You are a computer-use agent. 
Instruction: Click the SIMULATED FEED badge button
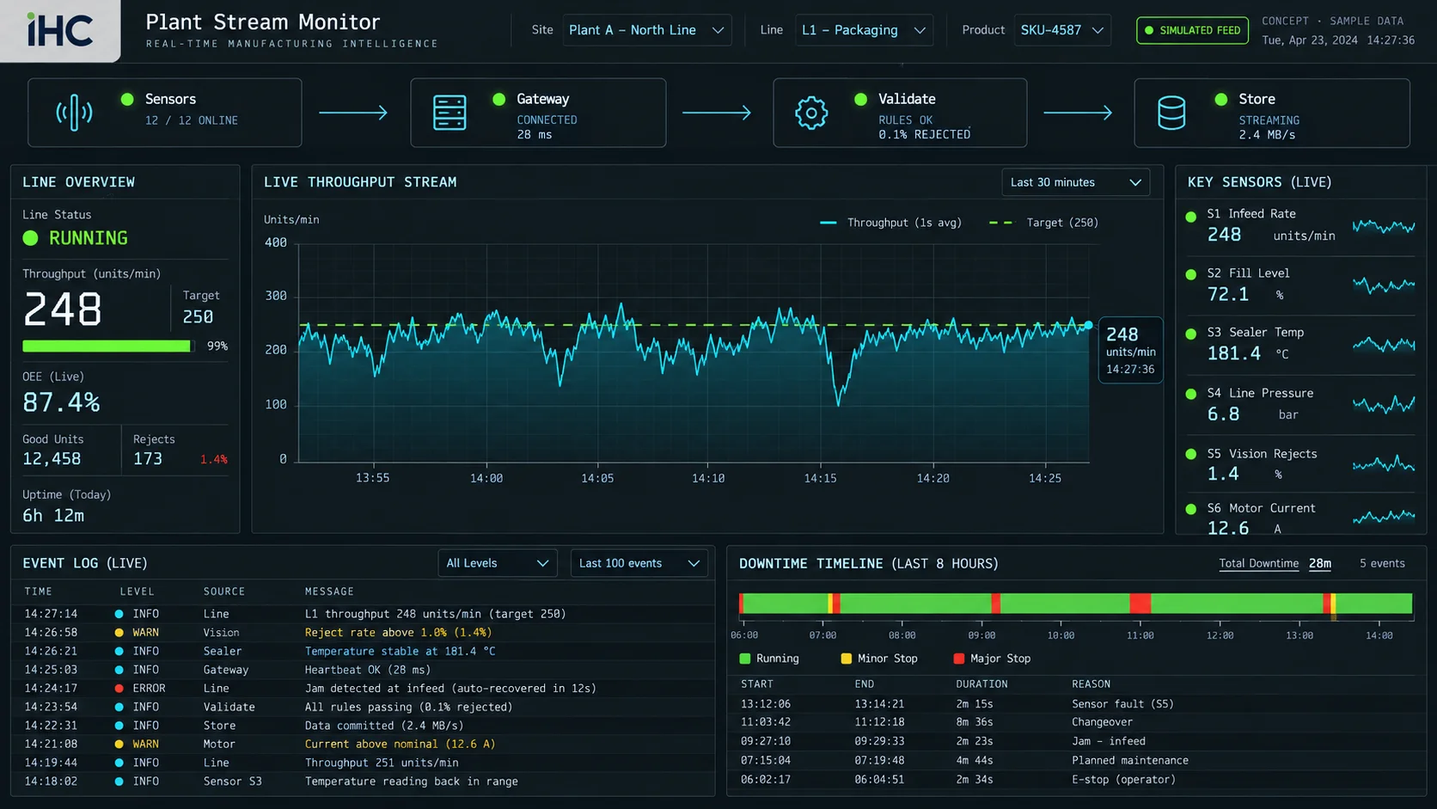point(1192,30)
